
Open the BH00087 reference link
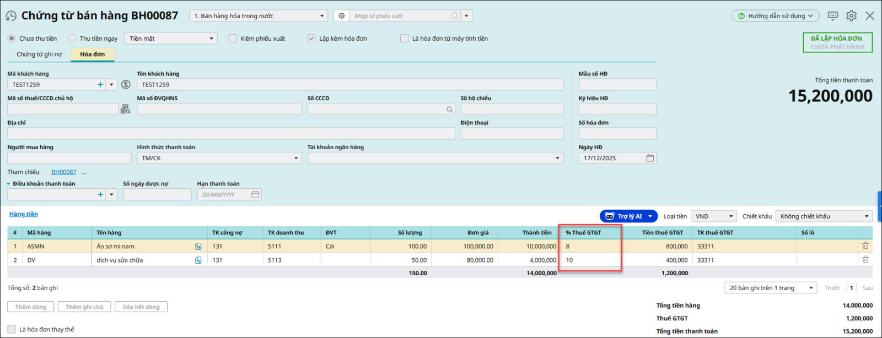pyautogui.click(x=64, y=172)
